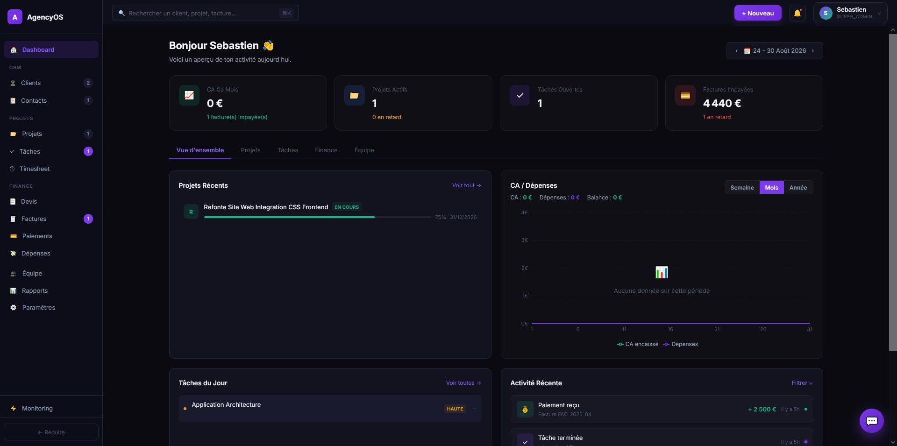Expand the Sebastien user menu
This screenshot has width=897, height=446.
point(850,13)
